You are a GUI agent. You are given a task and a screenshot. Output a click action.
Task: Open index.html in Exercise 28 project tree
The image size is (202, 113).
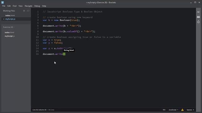[9, 32]
